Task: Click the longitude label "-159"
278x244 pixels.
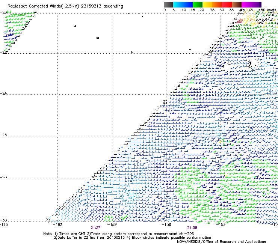Action: pyautogui.click(x=112, y=225)
